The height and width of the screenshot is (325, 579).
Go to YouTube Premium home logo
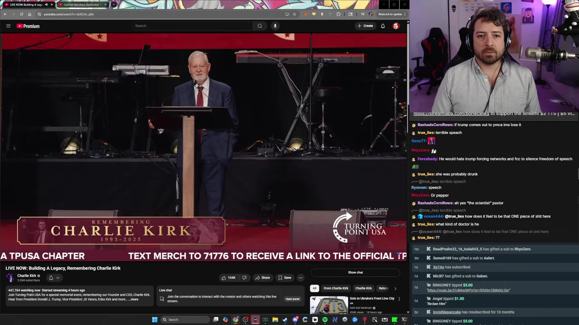pyautogui.click(x=28, y=26)
